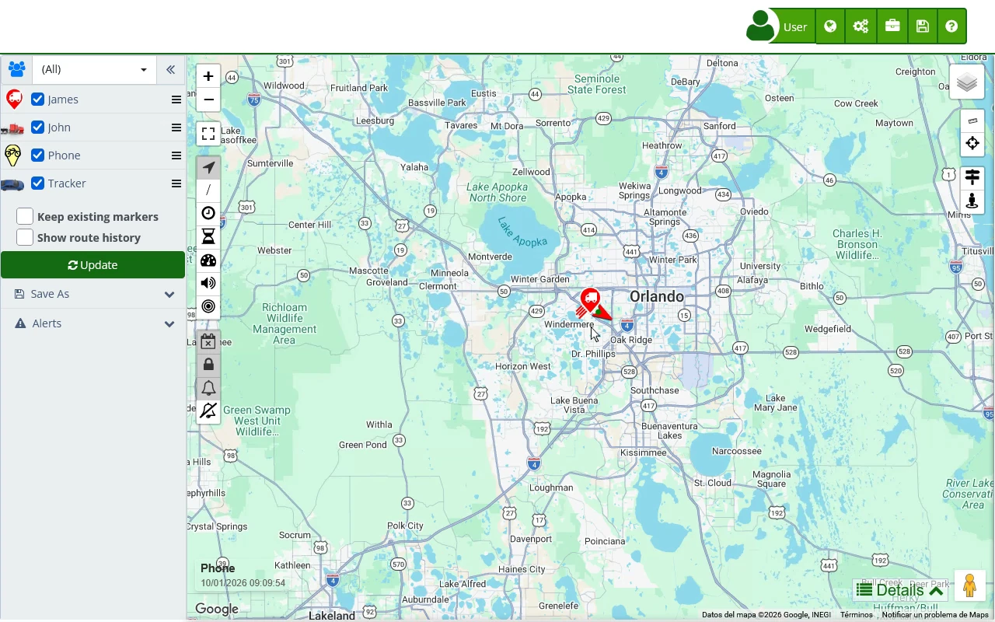Click the padlock icon in map toolbar

pos(208,365)
